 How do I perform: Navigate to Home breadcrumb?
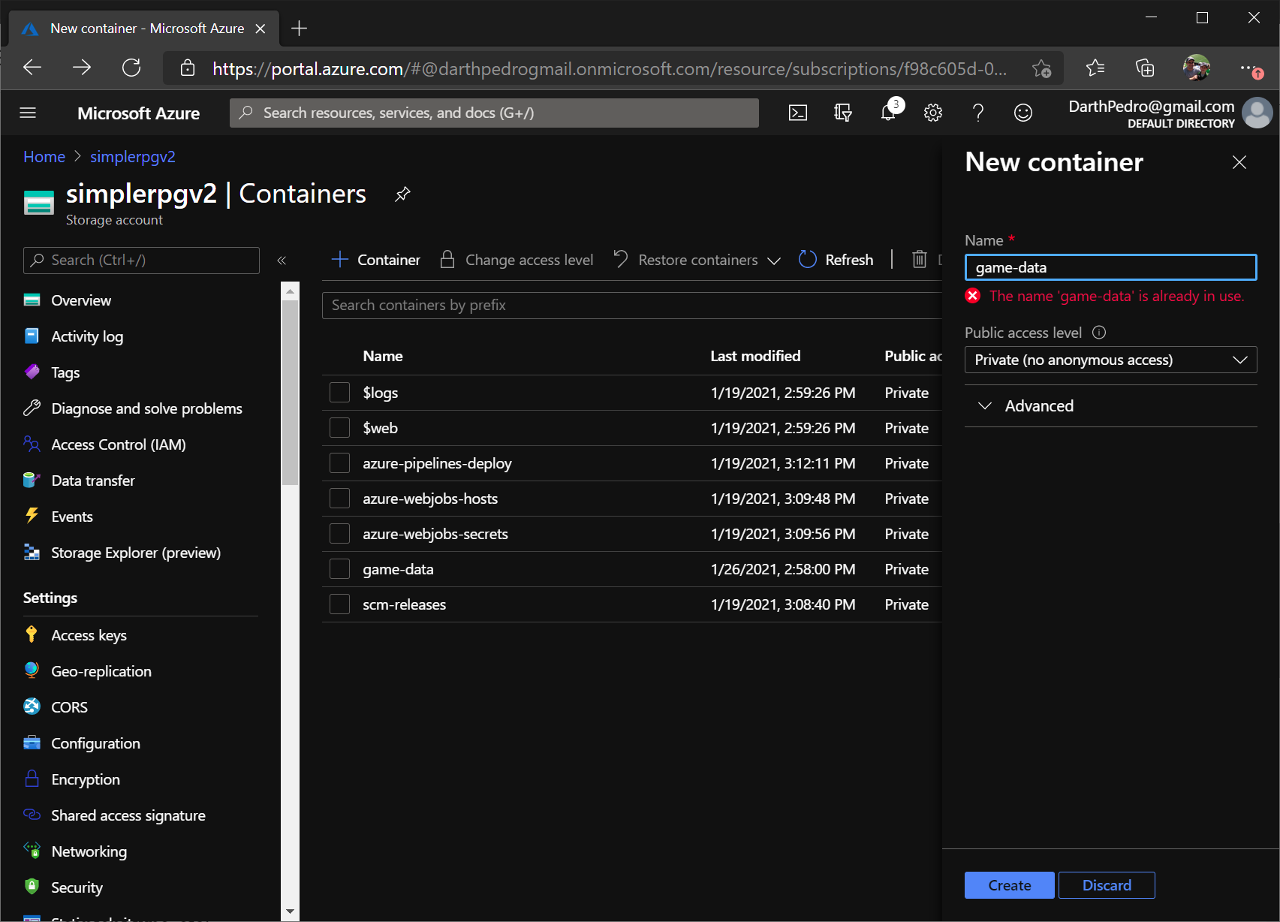click(x=44, y=156)
